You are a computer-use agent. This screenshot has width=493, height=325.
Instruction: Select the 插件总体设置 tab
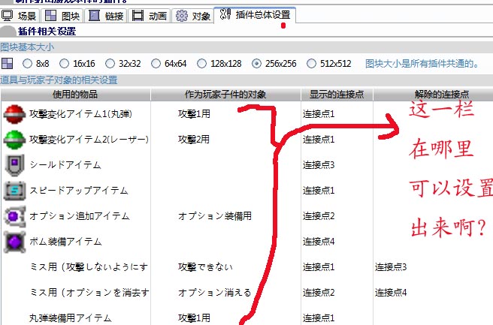coord(255,15)
